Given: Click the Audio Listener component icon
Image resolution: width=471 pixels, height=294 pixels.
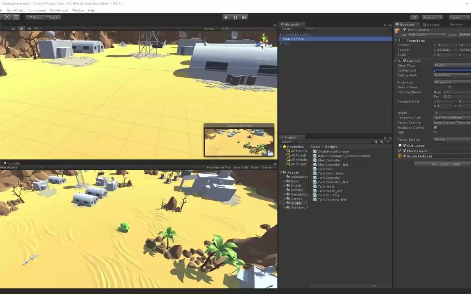Looking at the screenshot, I should pos(400,156).
